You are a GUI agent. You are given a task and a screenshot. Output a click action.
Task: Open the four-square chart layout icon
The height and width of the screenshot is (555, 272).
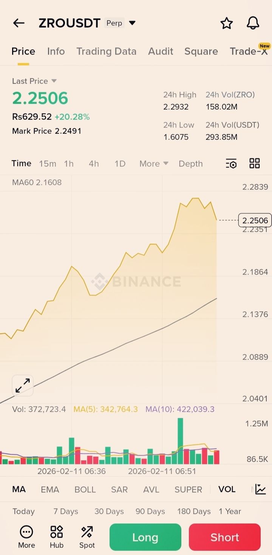pos(255,164)
